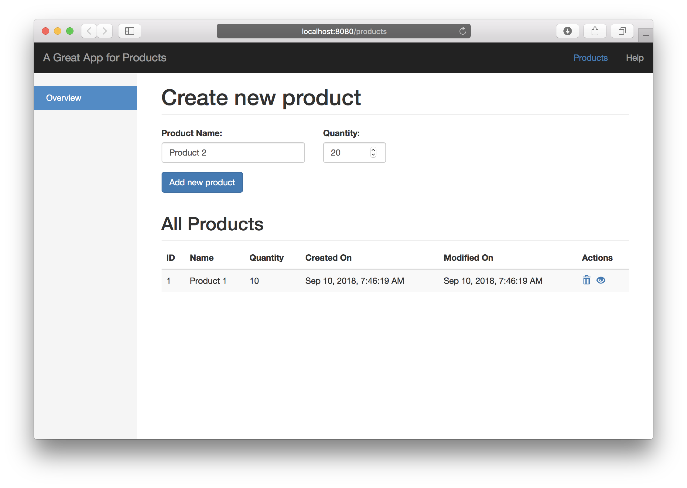
Task: Open a new tab plus button
Action: click(x=646, y=36)
